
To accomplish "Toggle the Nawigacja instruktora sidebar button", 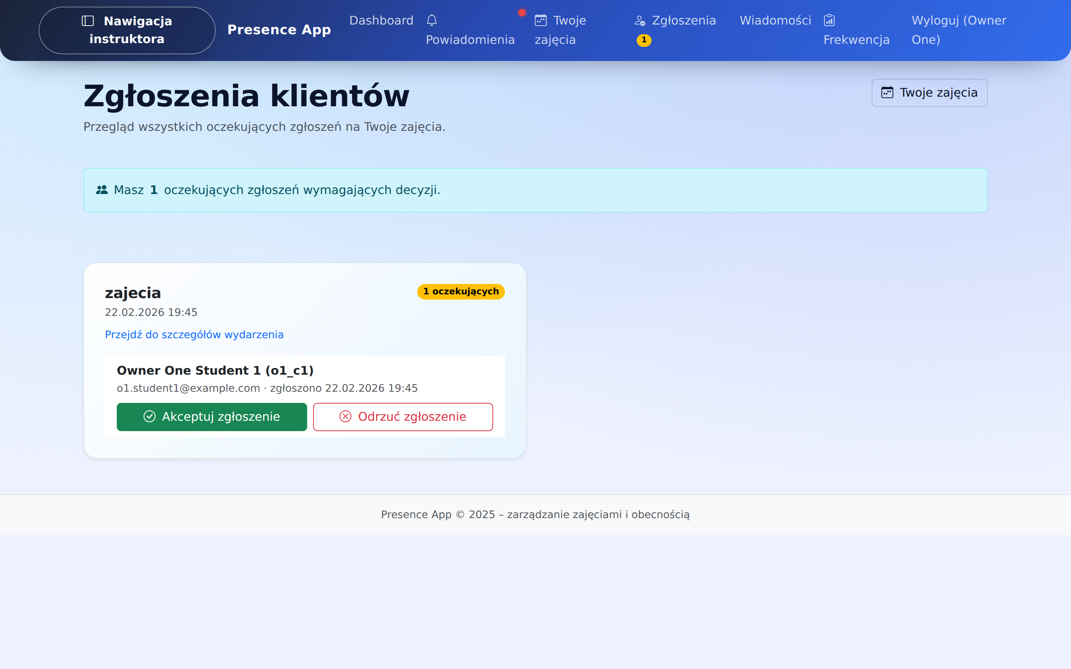I will (x=127, y=30).
